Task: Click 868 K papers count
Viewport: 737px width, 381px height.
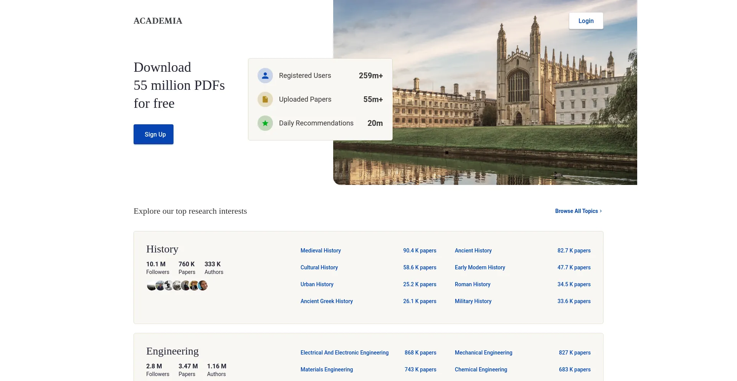Action: [x=420, y=353]
